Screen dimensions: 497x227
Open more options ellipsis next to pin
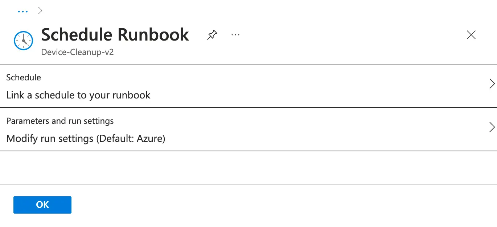tap(235, 35)
